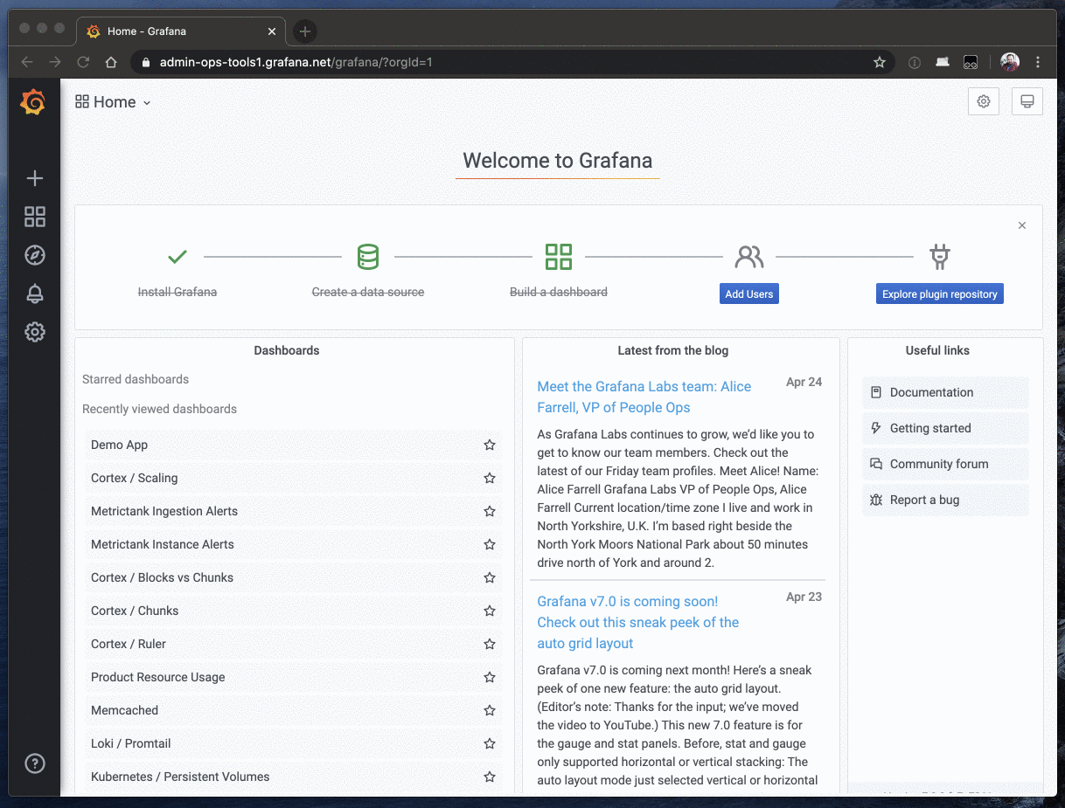
Task: Click the Create a data source database icon
Action: [368, 257]
